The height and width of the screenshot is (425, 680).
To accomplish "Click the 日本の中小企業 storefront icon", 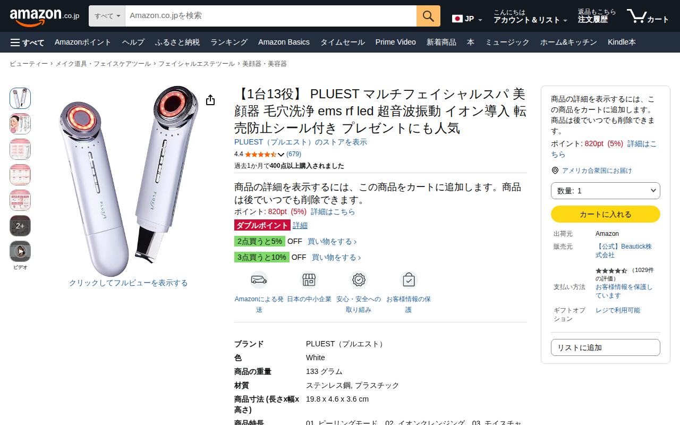I will 309,279.
